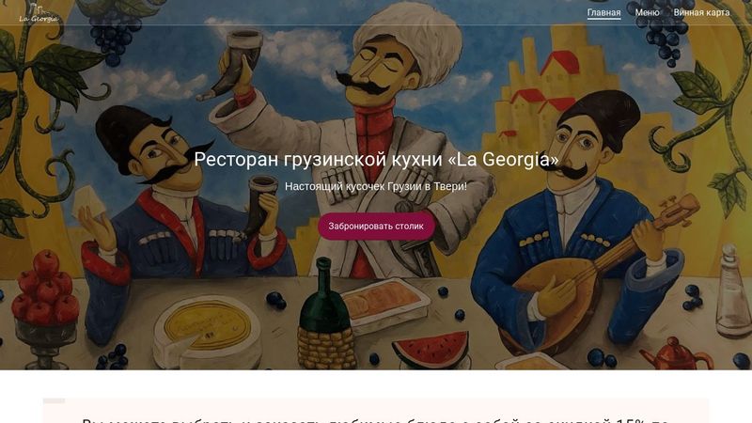
Task: Click the red teapot in the corner
Action: click(x=675, y=354)
